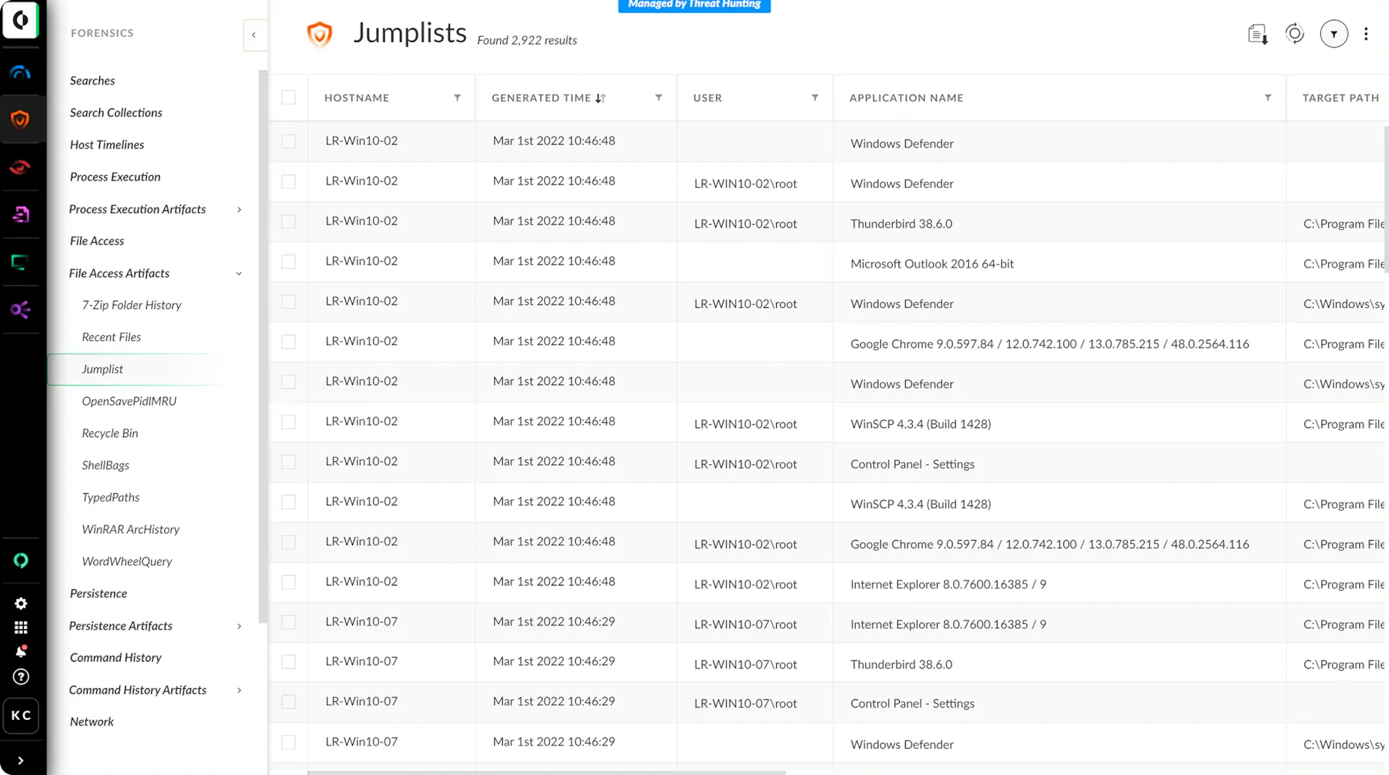Open the purple connected-nodes icon in left rail

[20, 309]
